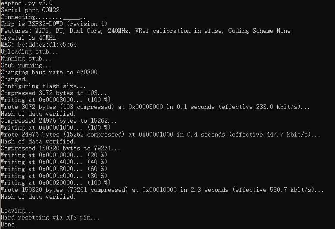
Task: Select the 'Chip is ESP32-D0WD' line
Action: [x=54, y=24]
